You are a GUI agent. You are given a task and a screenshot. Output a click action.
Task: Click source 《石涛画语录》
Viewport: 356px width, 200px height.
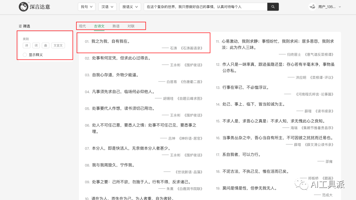pyautogui.click(x=192, y=48)
